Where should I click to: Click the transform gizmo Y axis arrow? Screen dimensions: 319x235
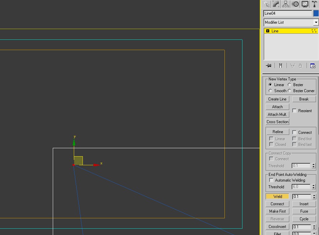[74, 142]
